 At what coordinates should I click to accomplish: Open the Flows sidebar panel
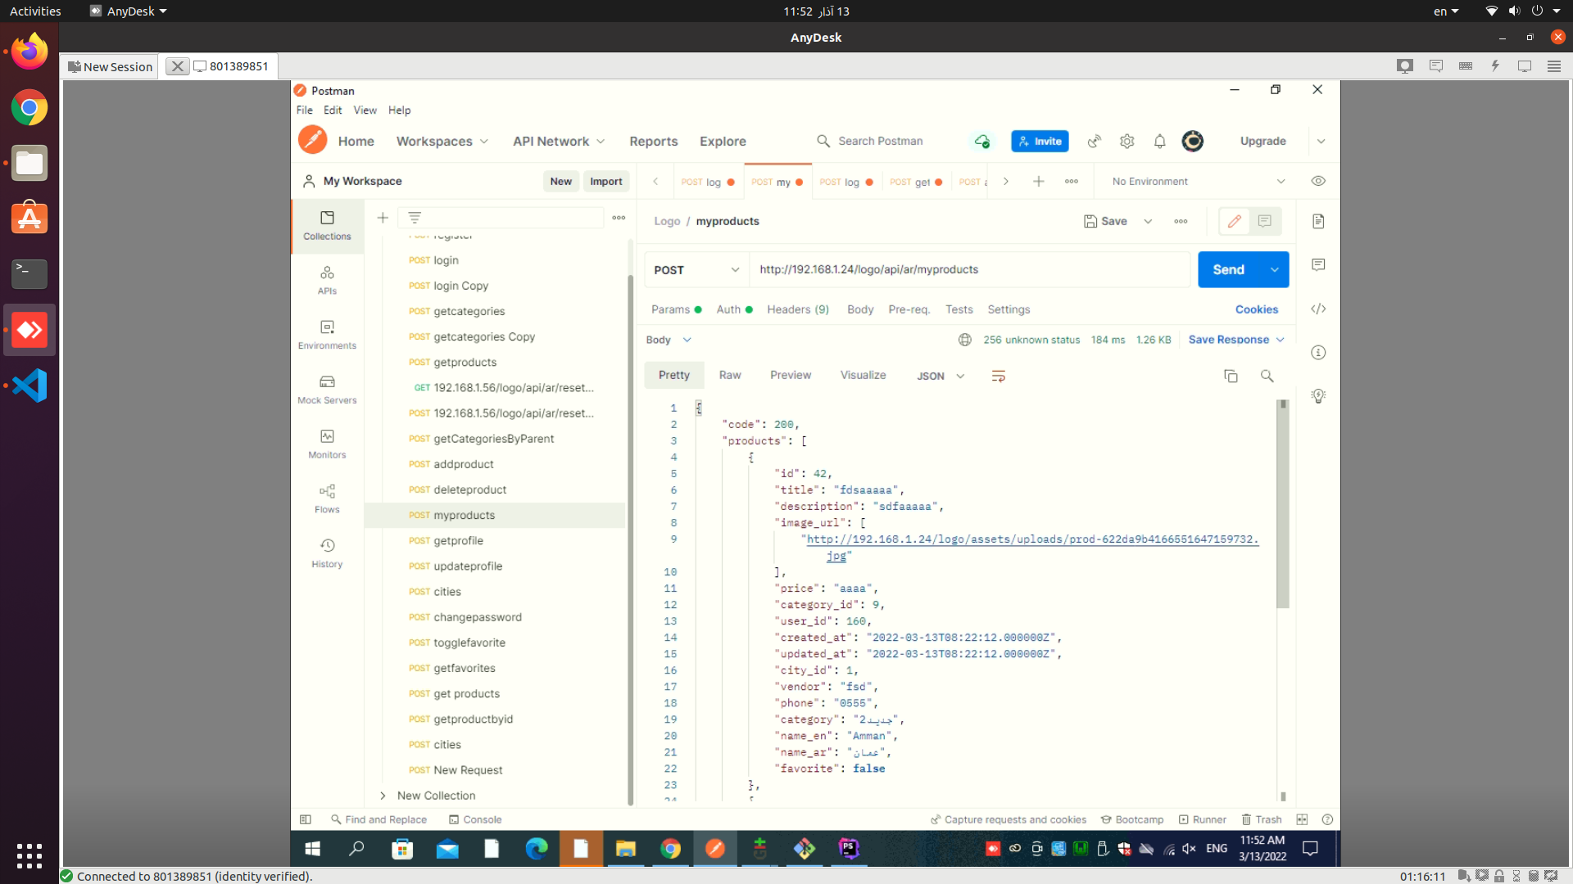pyautogui.click(x=327, y=498)
